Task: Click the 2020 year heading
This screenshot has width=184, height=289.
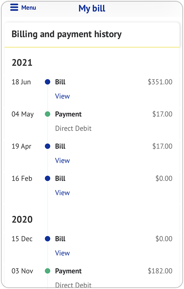Action: coord(22,220)
